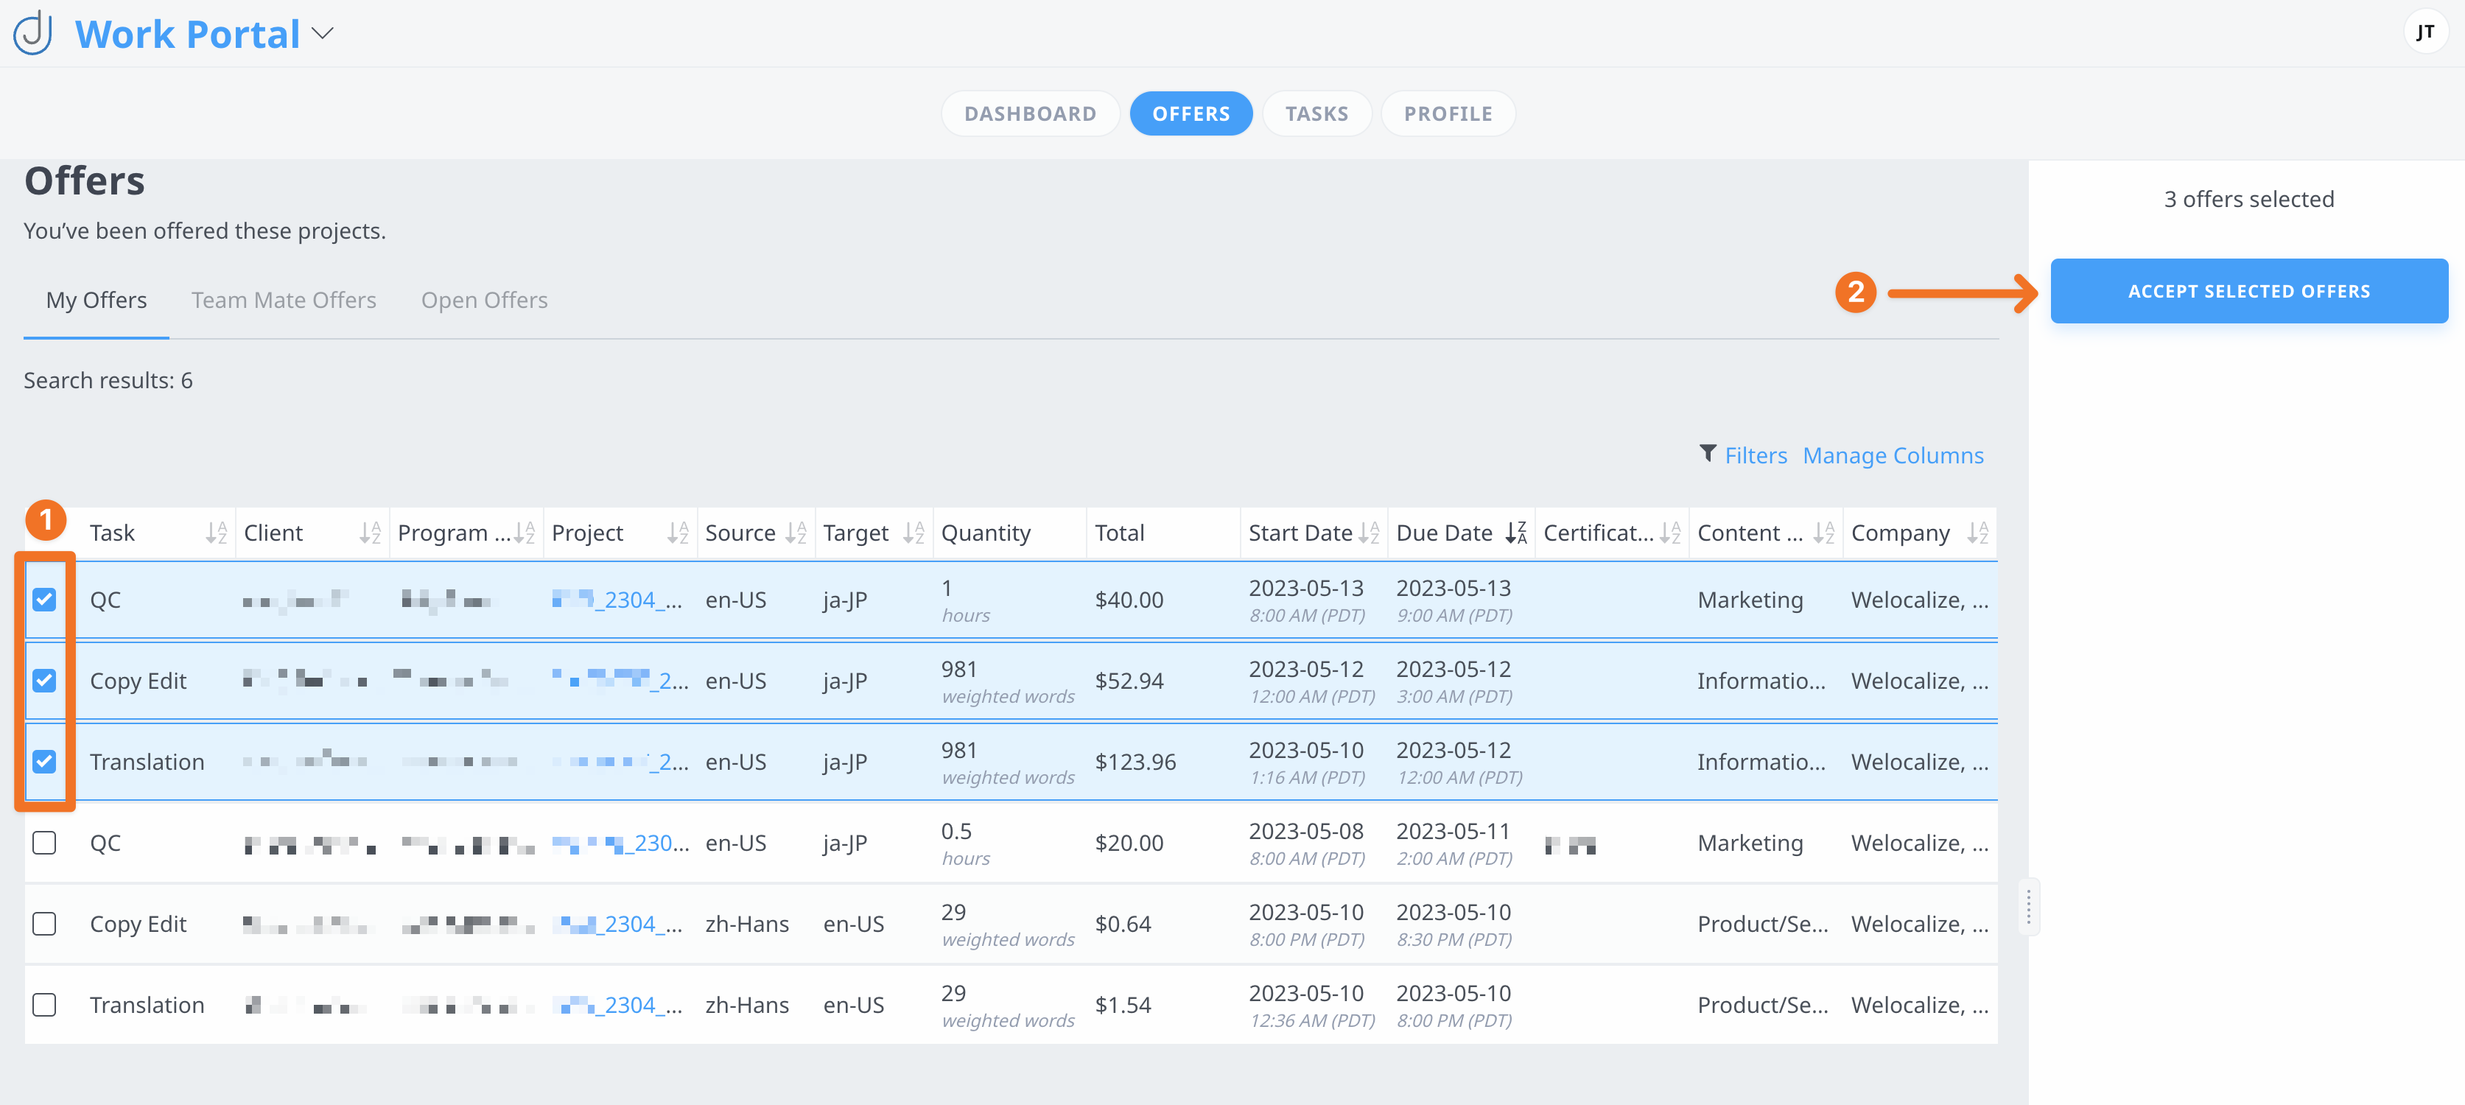Click Accept Selected Offers button

tap(2248, 291)
